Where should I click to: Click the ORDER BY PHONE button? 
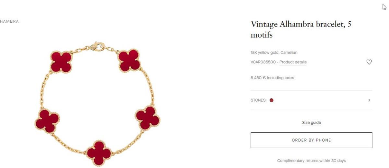tap(312, 140)
